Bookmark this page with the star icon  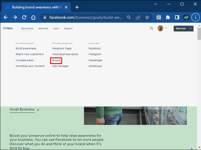click(147, 17)
